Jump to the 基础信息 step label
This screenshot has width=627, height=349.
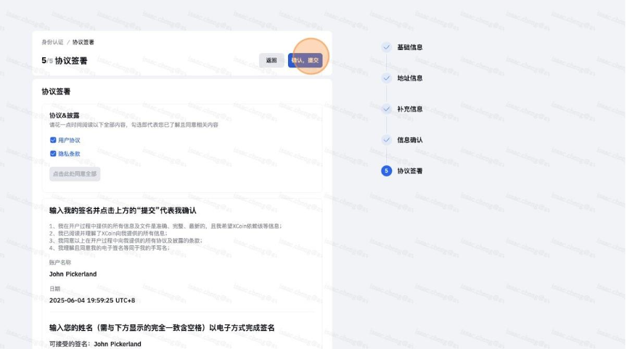coord(409,47)
